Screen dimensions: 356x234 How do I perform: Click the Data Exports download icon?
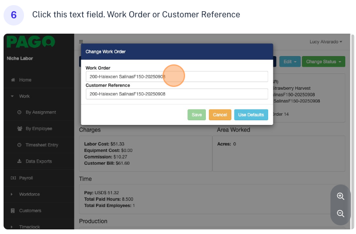tap(19, 161)
